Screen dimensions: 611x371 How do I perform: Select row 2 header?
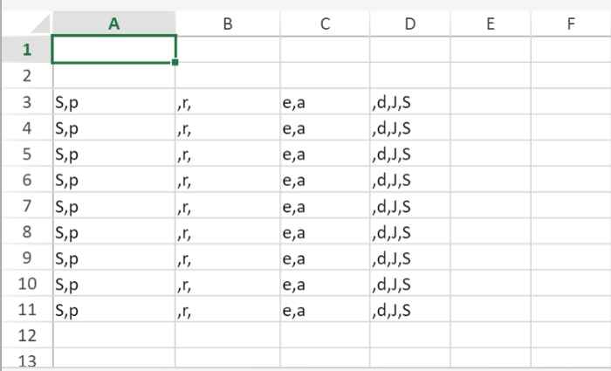click(x=25, y=76)
